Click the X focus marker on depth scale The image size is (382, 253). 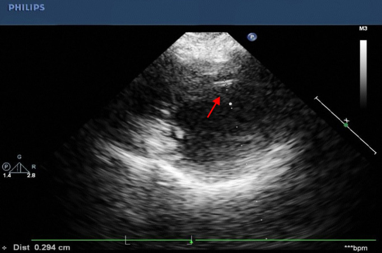tap(347, 120)
